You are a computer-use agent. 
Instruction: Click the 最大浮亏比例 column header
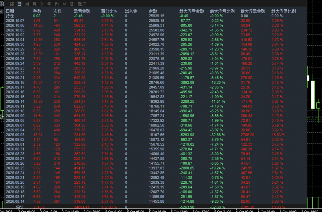(x=222, y=11)
